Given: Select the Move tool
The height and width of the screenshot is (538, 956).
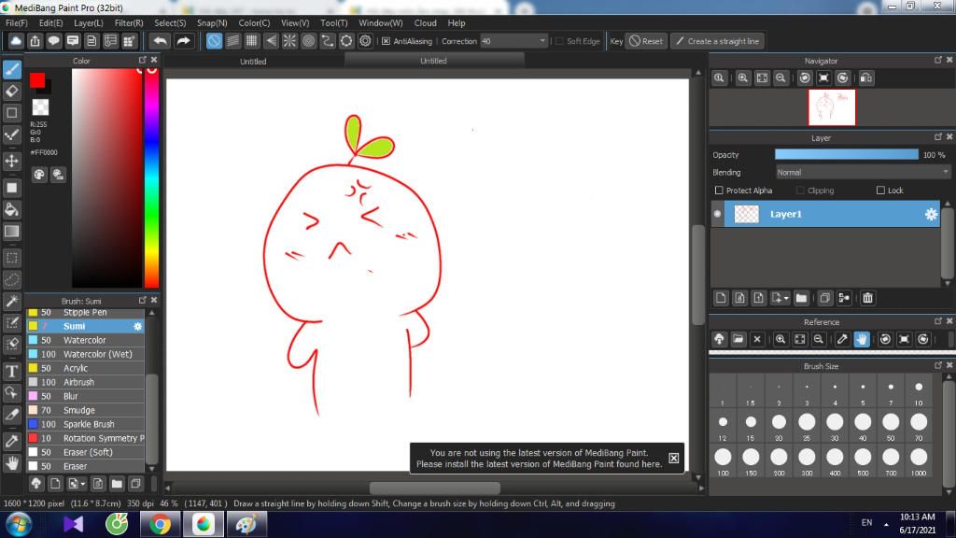Looking at the screenshot, I should (11, 161).
